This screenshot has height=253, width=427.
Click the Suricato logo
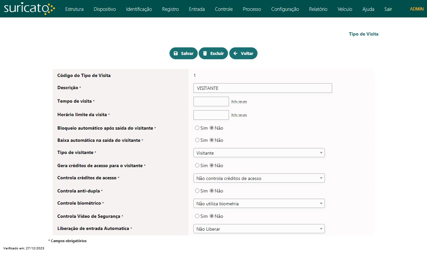[30, 9]
